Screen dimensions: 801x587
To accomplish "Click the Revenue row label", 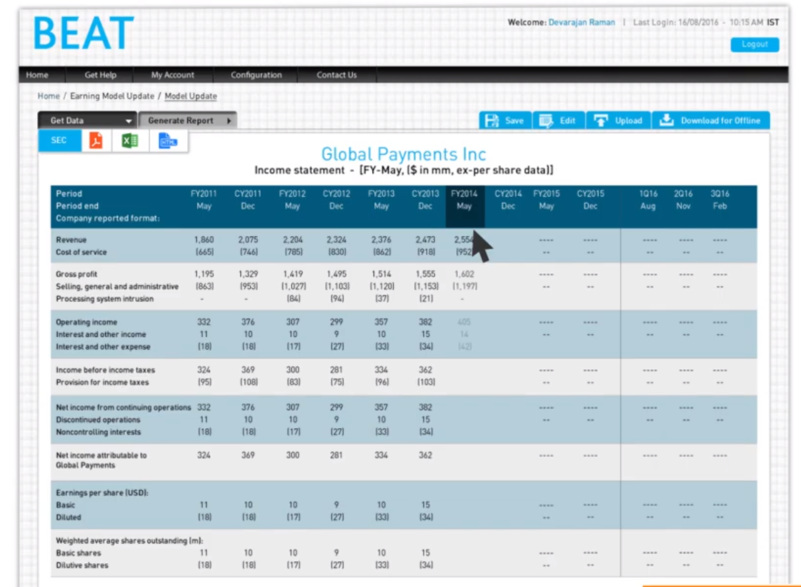I will [x=71, y=240].
